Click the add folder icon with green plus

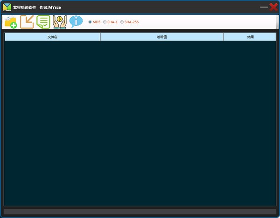(x=11, y=22)
